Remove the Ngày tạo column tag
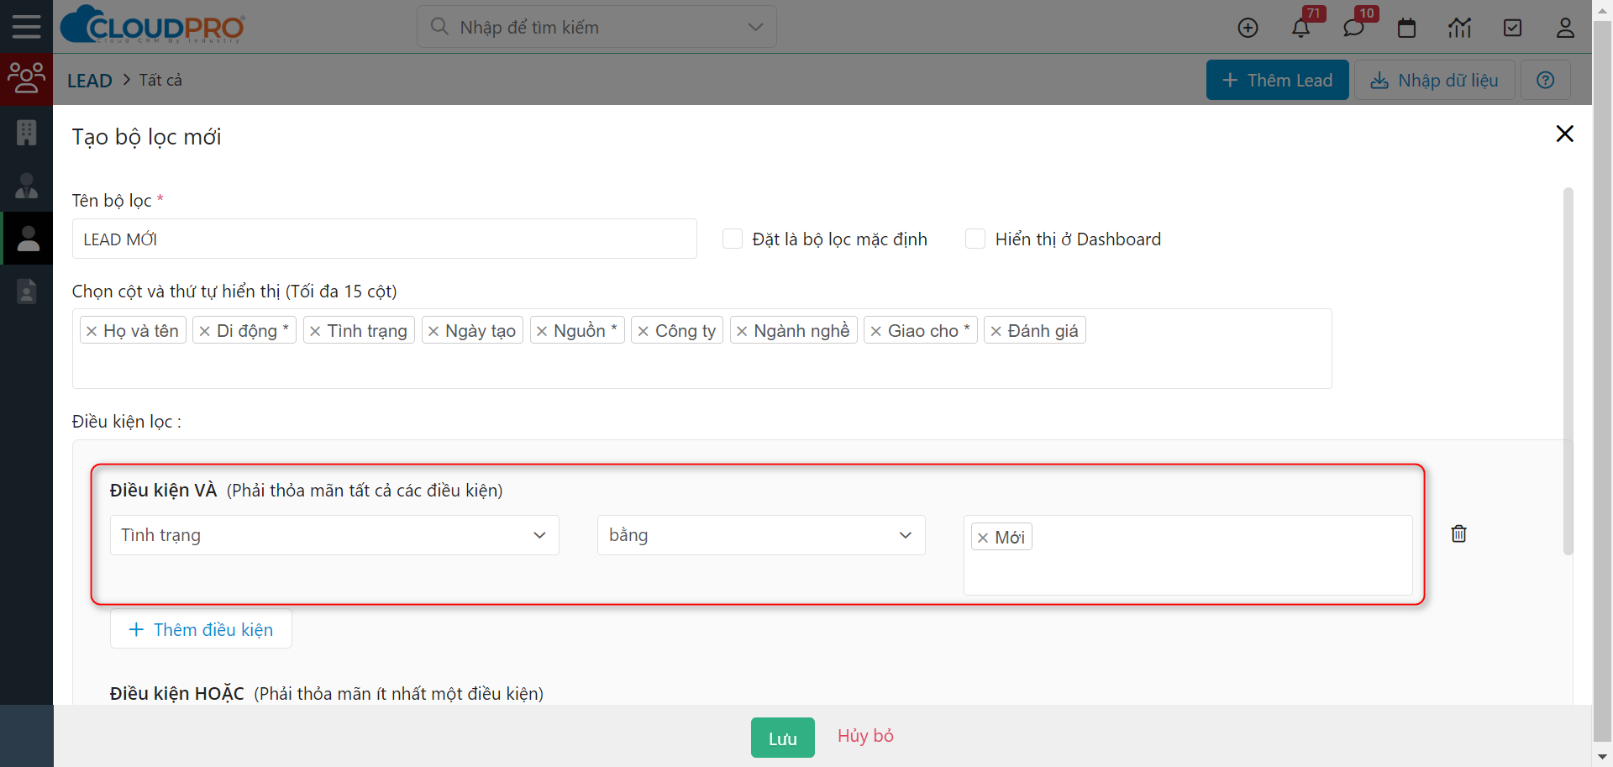 pos(433,331)
